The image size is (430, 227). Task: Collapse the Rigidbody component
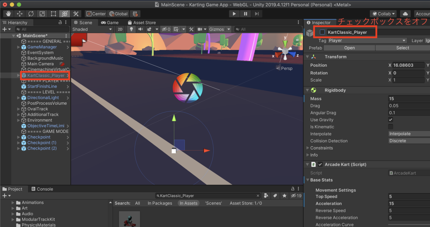tap(307, 90)
